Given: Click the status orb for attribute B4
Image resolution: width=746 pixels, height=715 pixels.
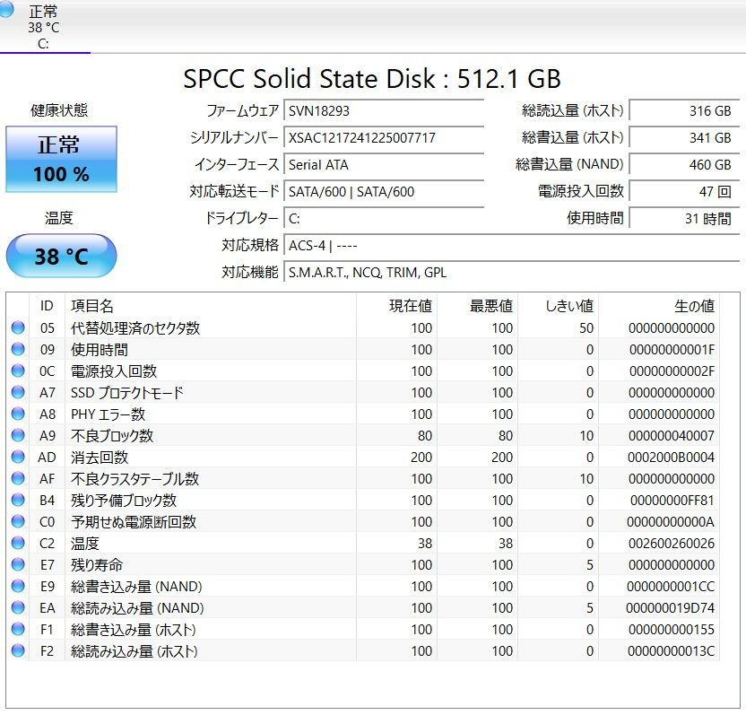Looking at the screenshot, I should [18, 500].
